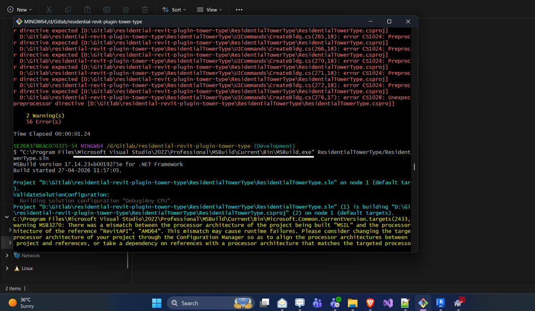Click the Git Bash icon in terminal title bar
The image size is (535, 311).
(x=19, y=21)
